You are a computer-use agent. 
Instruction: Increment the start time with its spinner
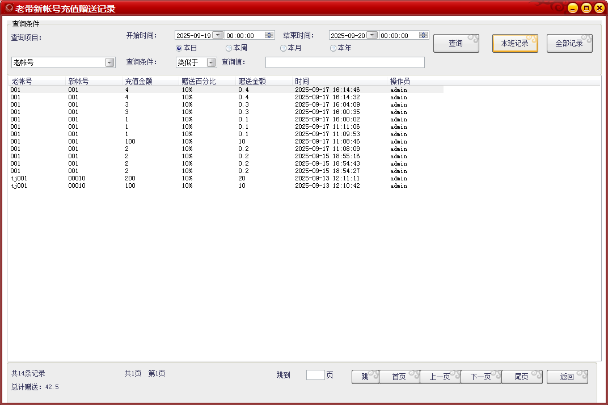pyautogui.click(x=269, y=33)
